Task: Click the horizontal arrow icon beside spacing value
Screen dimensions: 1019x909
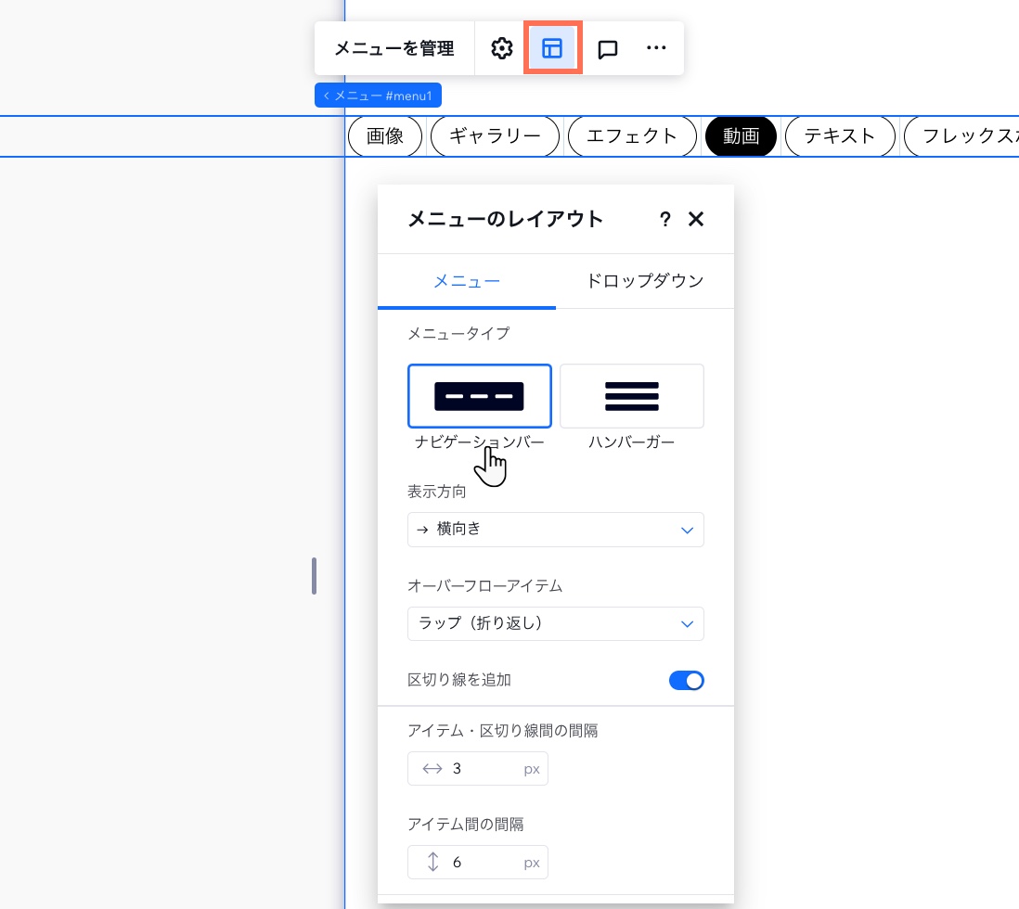Action: 432,768
